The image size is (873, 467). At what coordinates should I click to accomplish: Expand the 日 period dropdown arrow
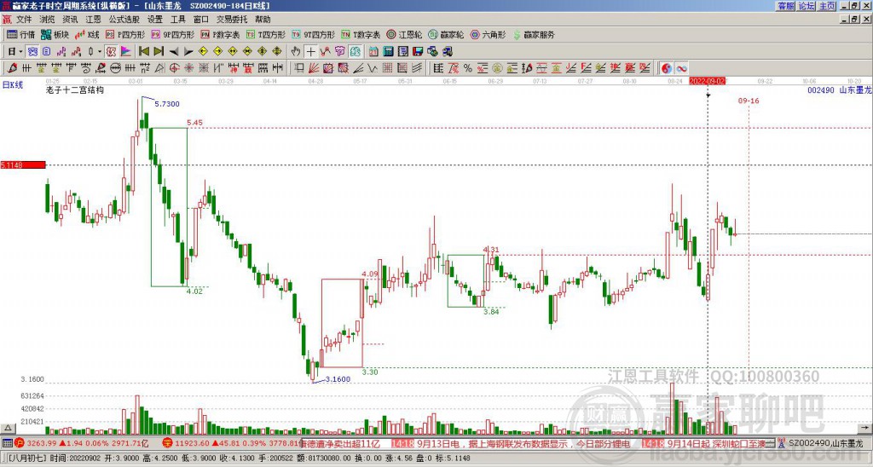20,52
